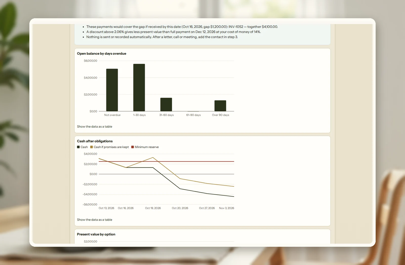Click the 'Present value by option' heading

(x=96, y=234)
